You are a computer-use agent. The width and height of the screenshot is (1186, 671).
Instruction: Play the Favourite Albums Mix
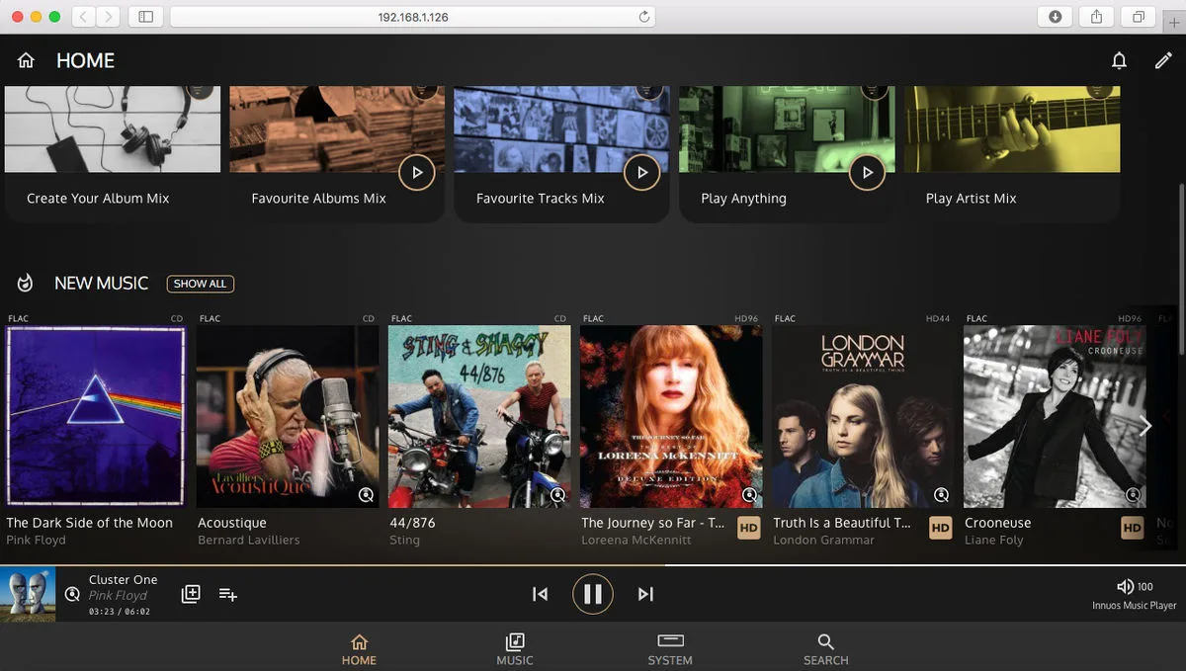pyautogui.click(x=417, y=172)
